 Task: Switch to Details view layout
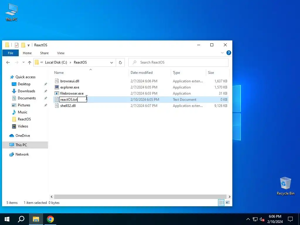(221, 203)
